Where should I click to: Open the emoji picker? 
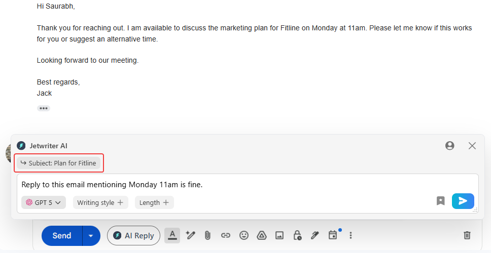pyautogui.click(x=244, y=235)
